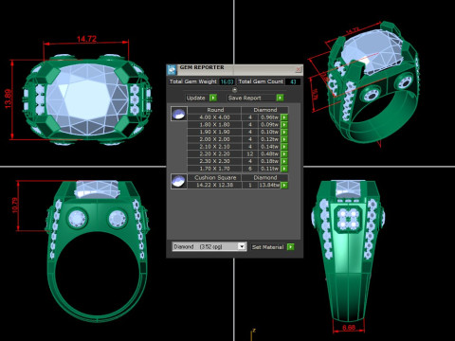Select the 4.00 X 4.00 size cell
This screenshot has height=341, width=455.
pos(214,117)
